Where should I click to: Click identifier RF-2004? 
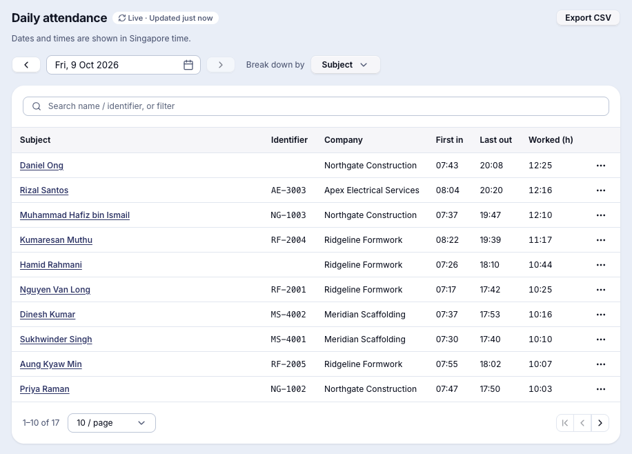(x=288, y=240)
